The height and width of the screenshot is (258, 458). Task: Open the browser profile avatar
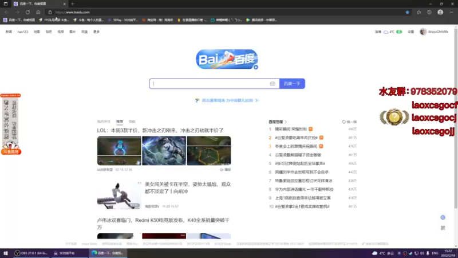[x=440, y=12]
